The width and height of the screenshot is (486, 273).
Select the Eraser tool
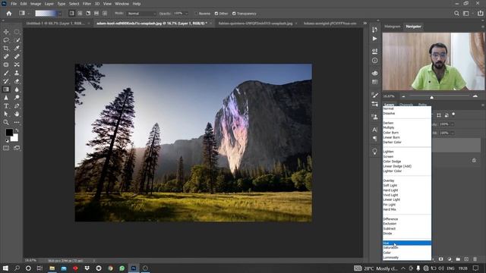coord(17,81)
